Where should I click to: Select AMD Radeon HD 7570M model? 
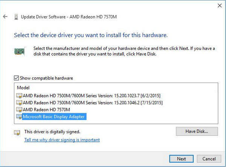point(46,110)
